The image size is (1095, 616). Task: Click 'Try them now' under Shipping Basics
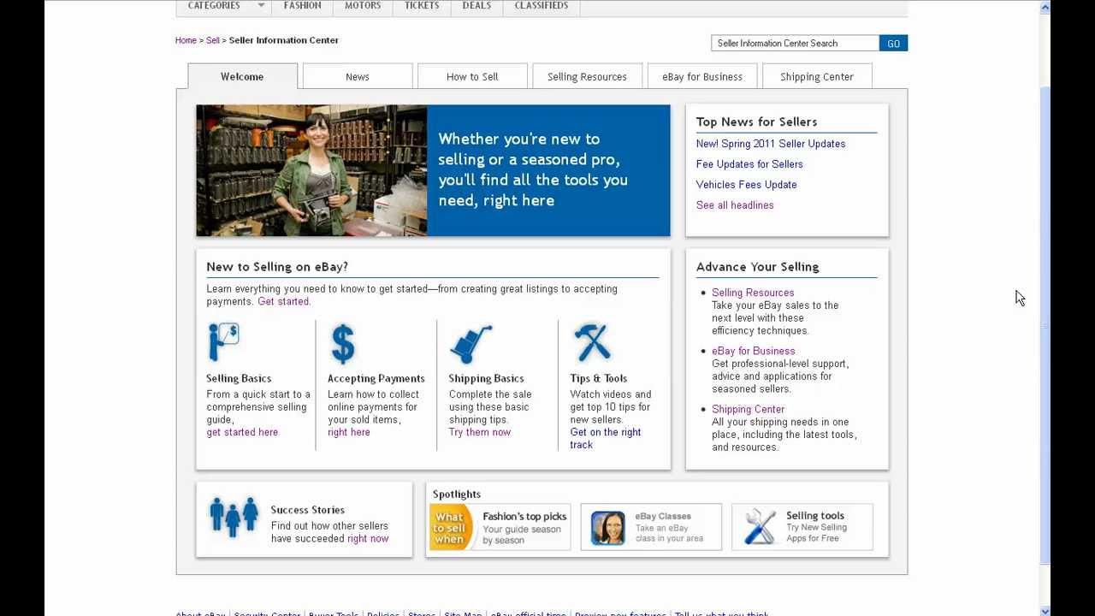point(480,432)
